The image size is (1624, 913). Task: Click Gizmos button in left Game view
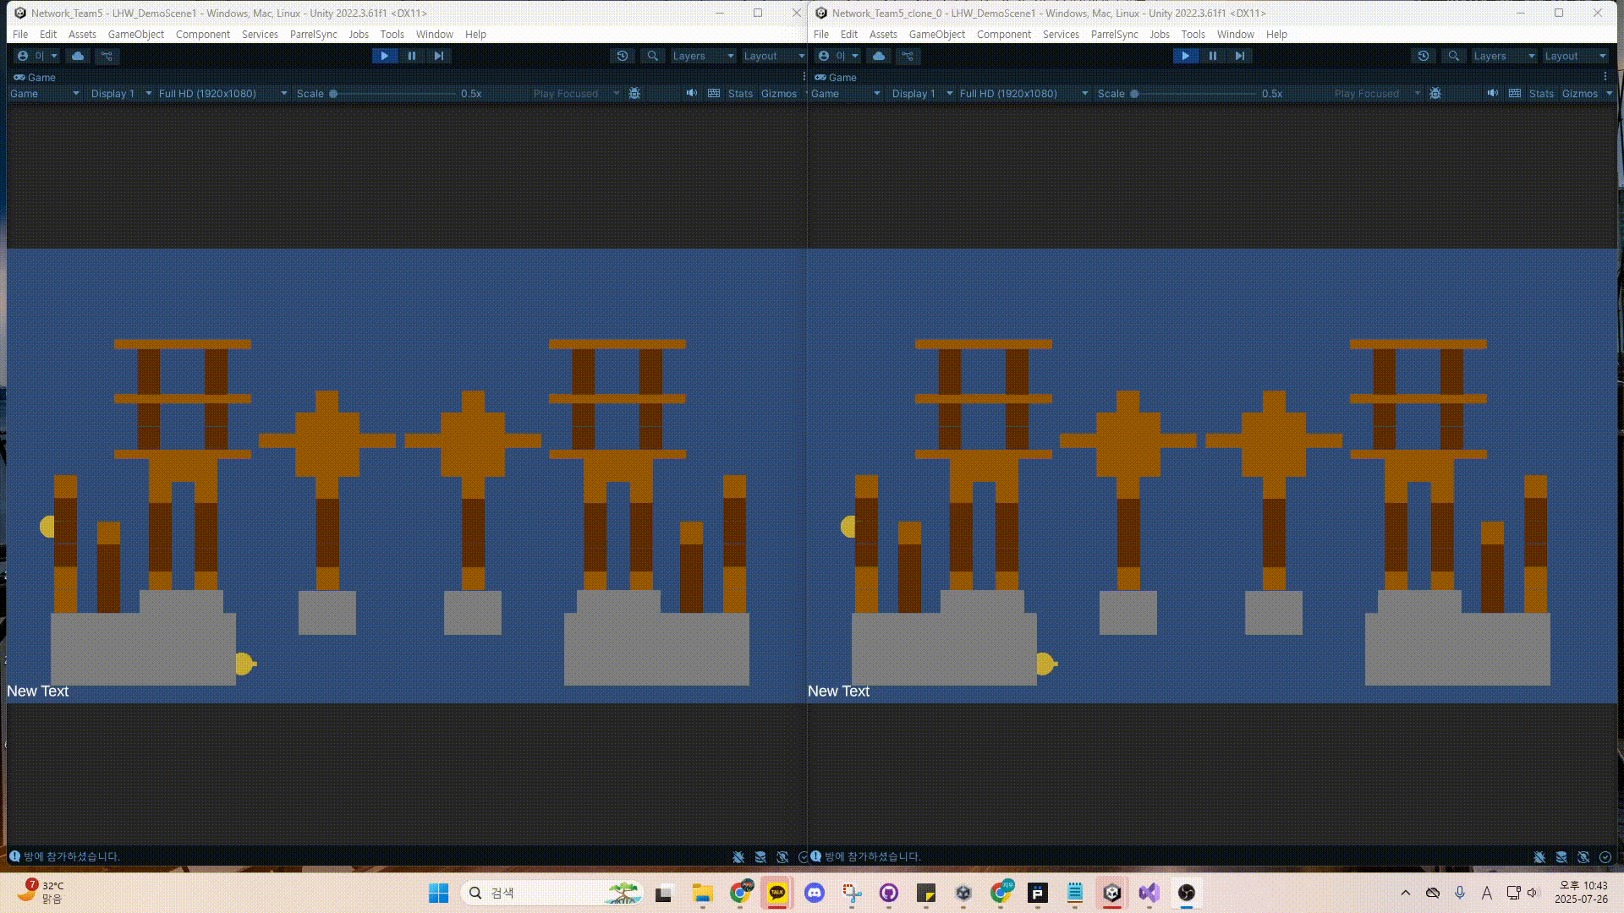click(778, 93)
